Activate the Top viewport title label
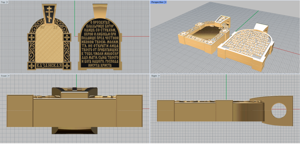This screenshot has height=144, width=300. pos(3,2)
